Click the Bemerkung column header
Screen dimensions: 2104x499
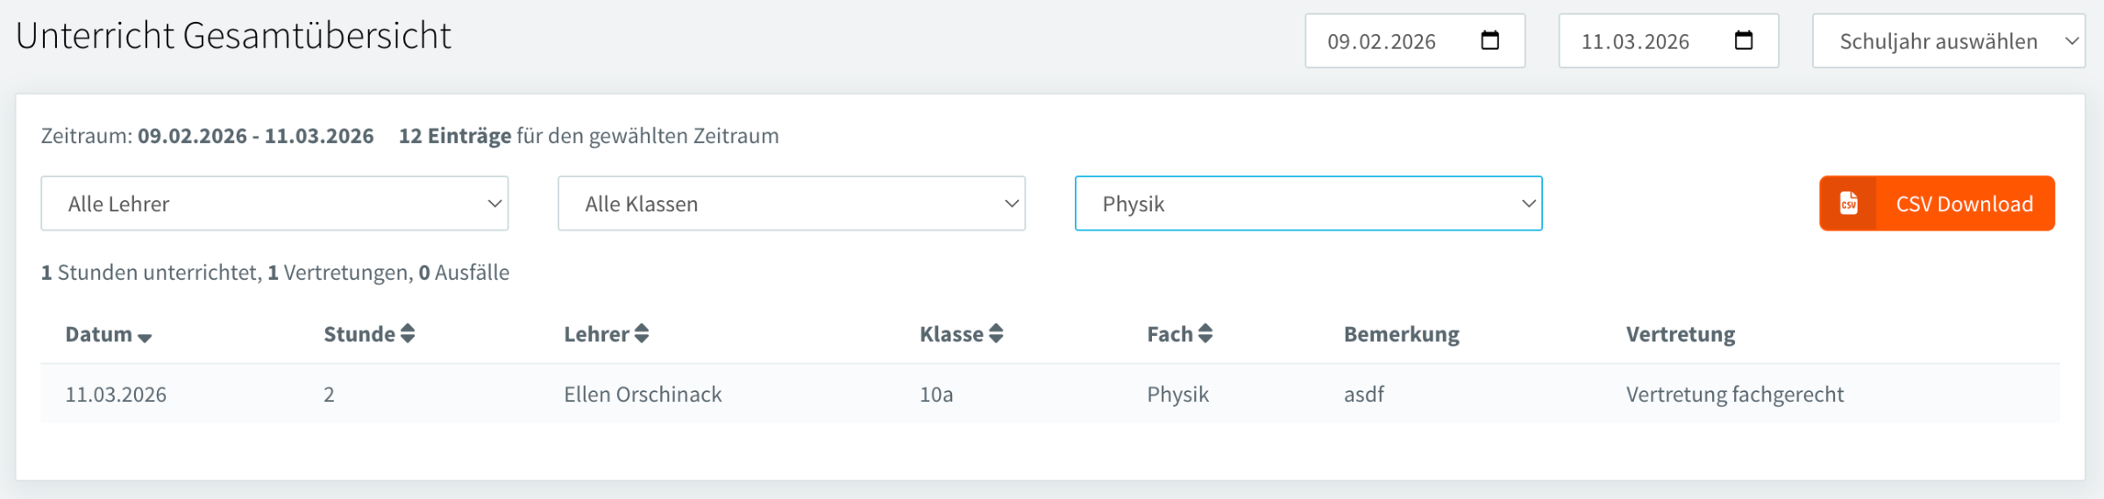click(1401, 334)
